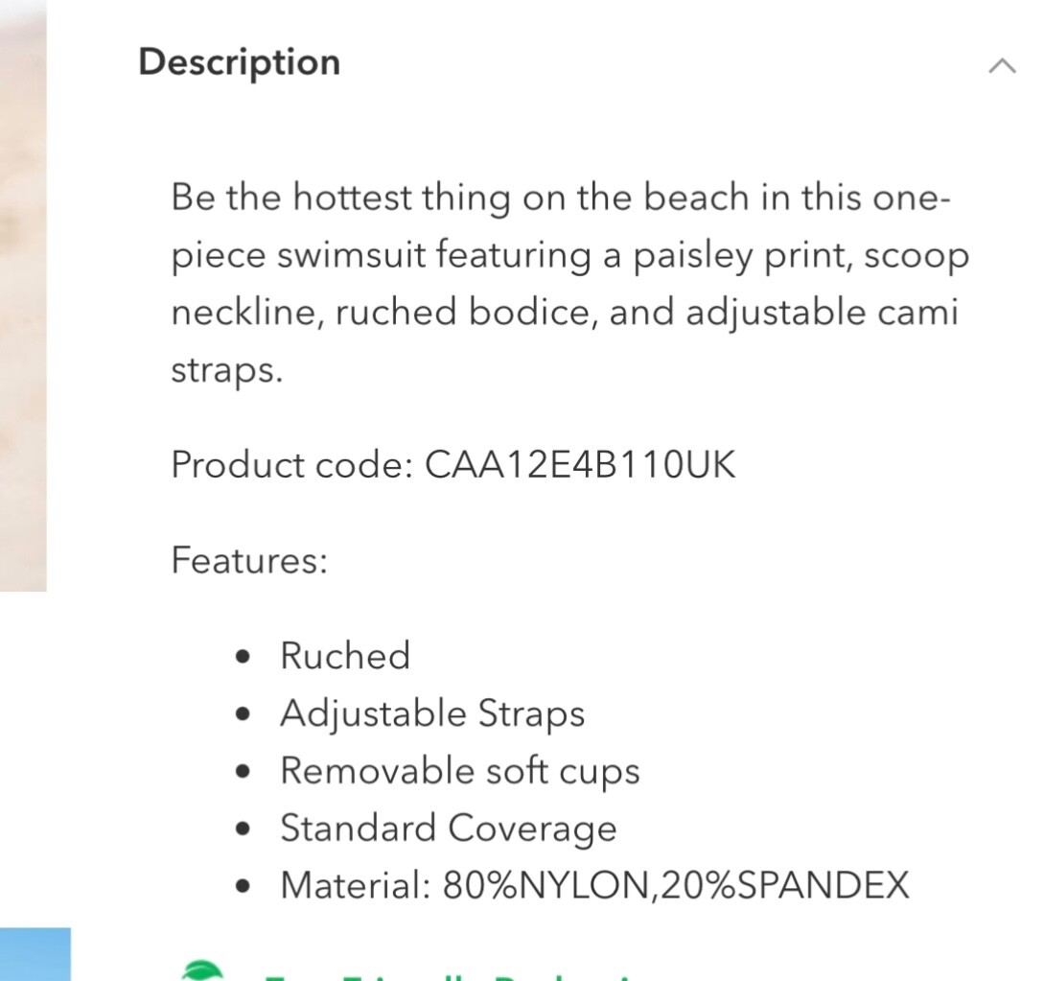Select the 'Ruched' feature item
The width and height of the screenshot is (1044, 981).
345,656
